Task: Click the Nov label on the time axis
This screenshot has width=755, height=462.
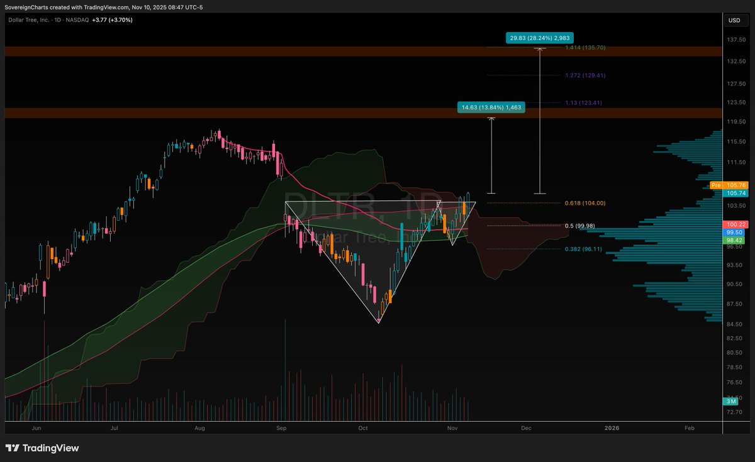Action: pyautogui.click(x=452, y=428)
